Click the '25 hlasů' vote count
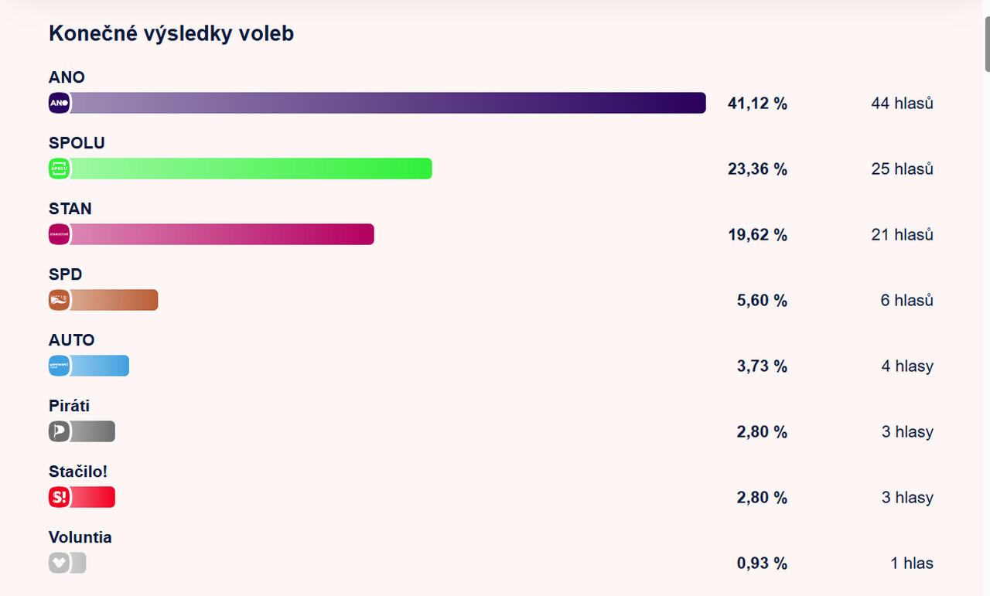The height and width of the screenshot is (596, 990). tap(902, 169)
